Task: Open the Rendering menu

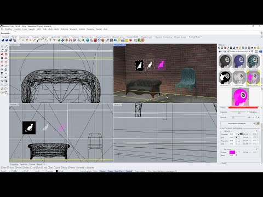Action: pyautogui.click(x=90, y=29)
